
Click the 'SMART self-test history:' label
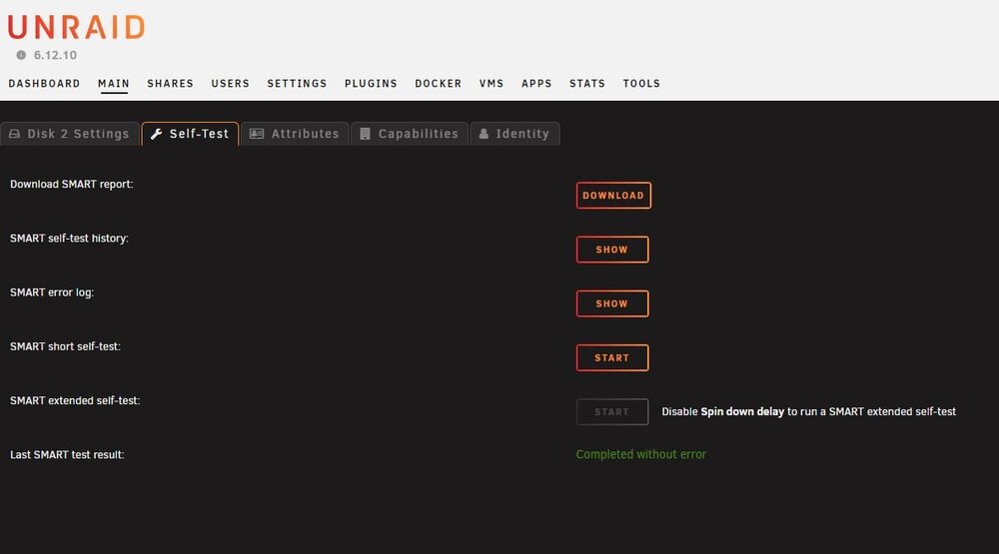click(69, 239)
